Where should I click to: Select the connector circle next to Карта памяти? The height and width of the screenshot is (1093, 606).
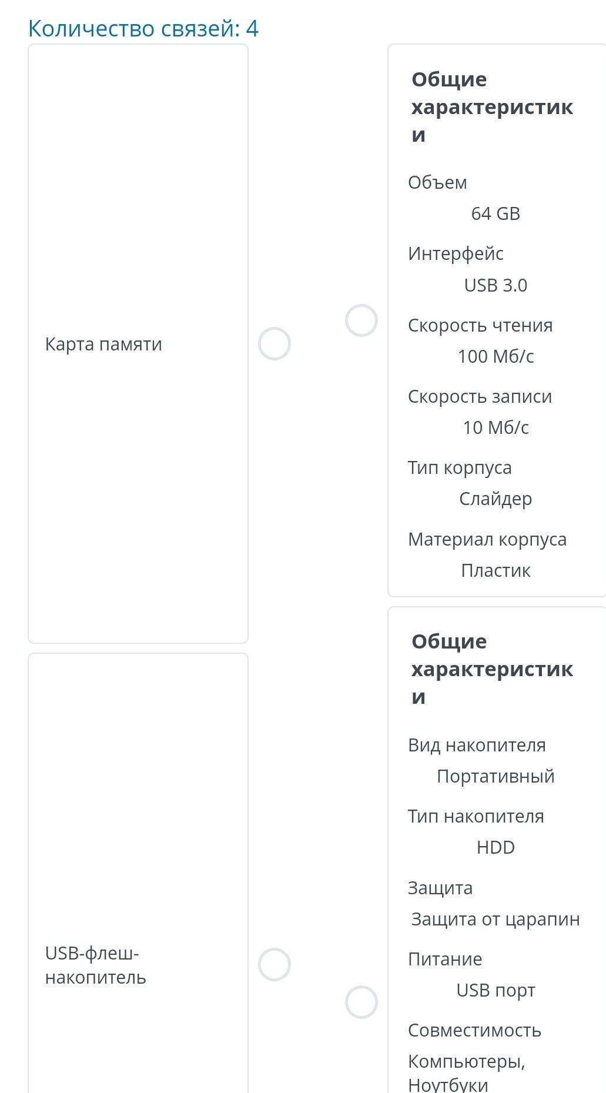pyautogui.click(x=274, y=344)
